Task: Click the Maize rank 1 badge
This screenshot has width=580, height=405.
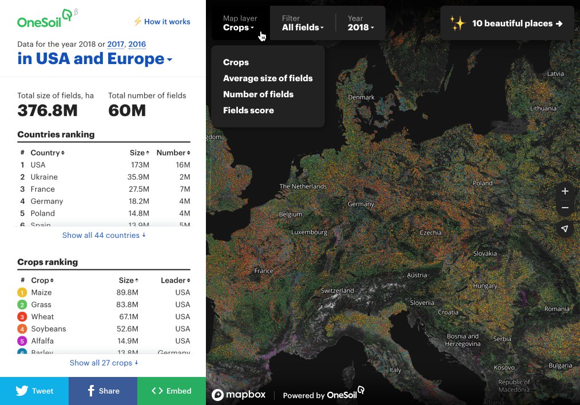Action: pos(22,292)
